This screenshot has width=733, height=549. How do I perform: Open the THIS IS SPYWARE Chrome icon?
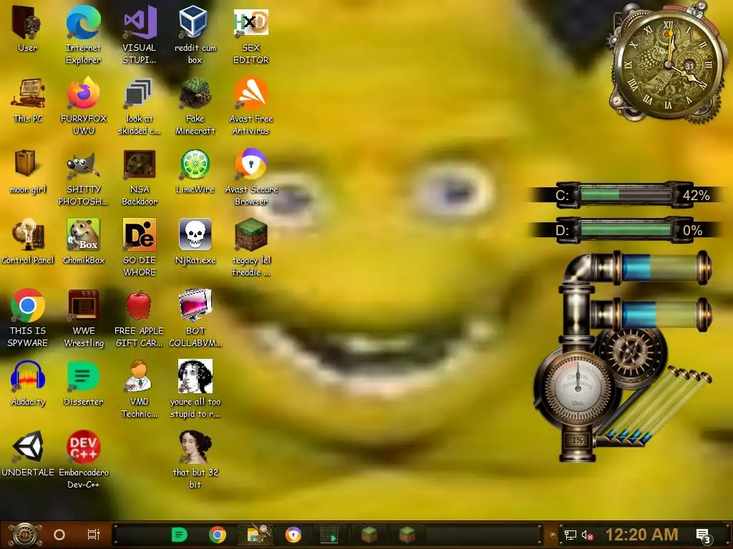pyautogui.click(x=28, y=306)
